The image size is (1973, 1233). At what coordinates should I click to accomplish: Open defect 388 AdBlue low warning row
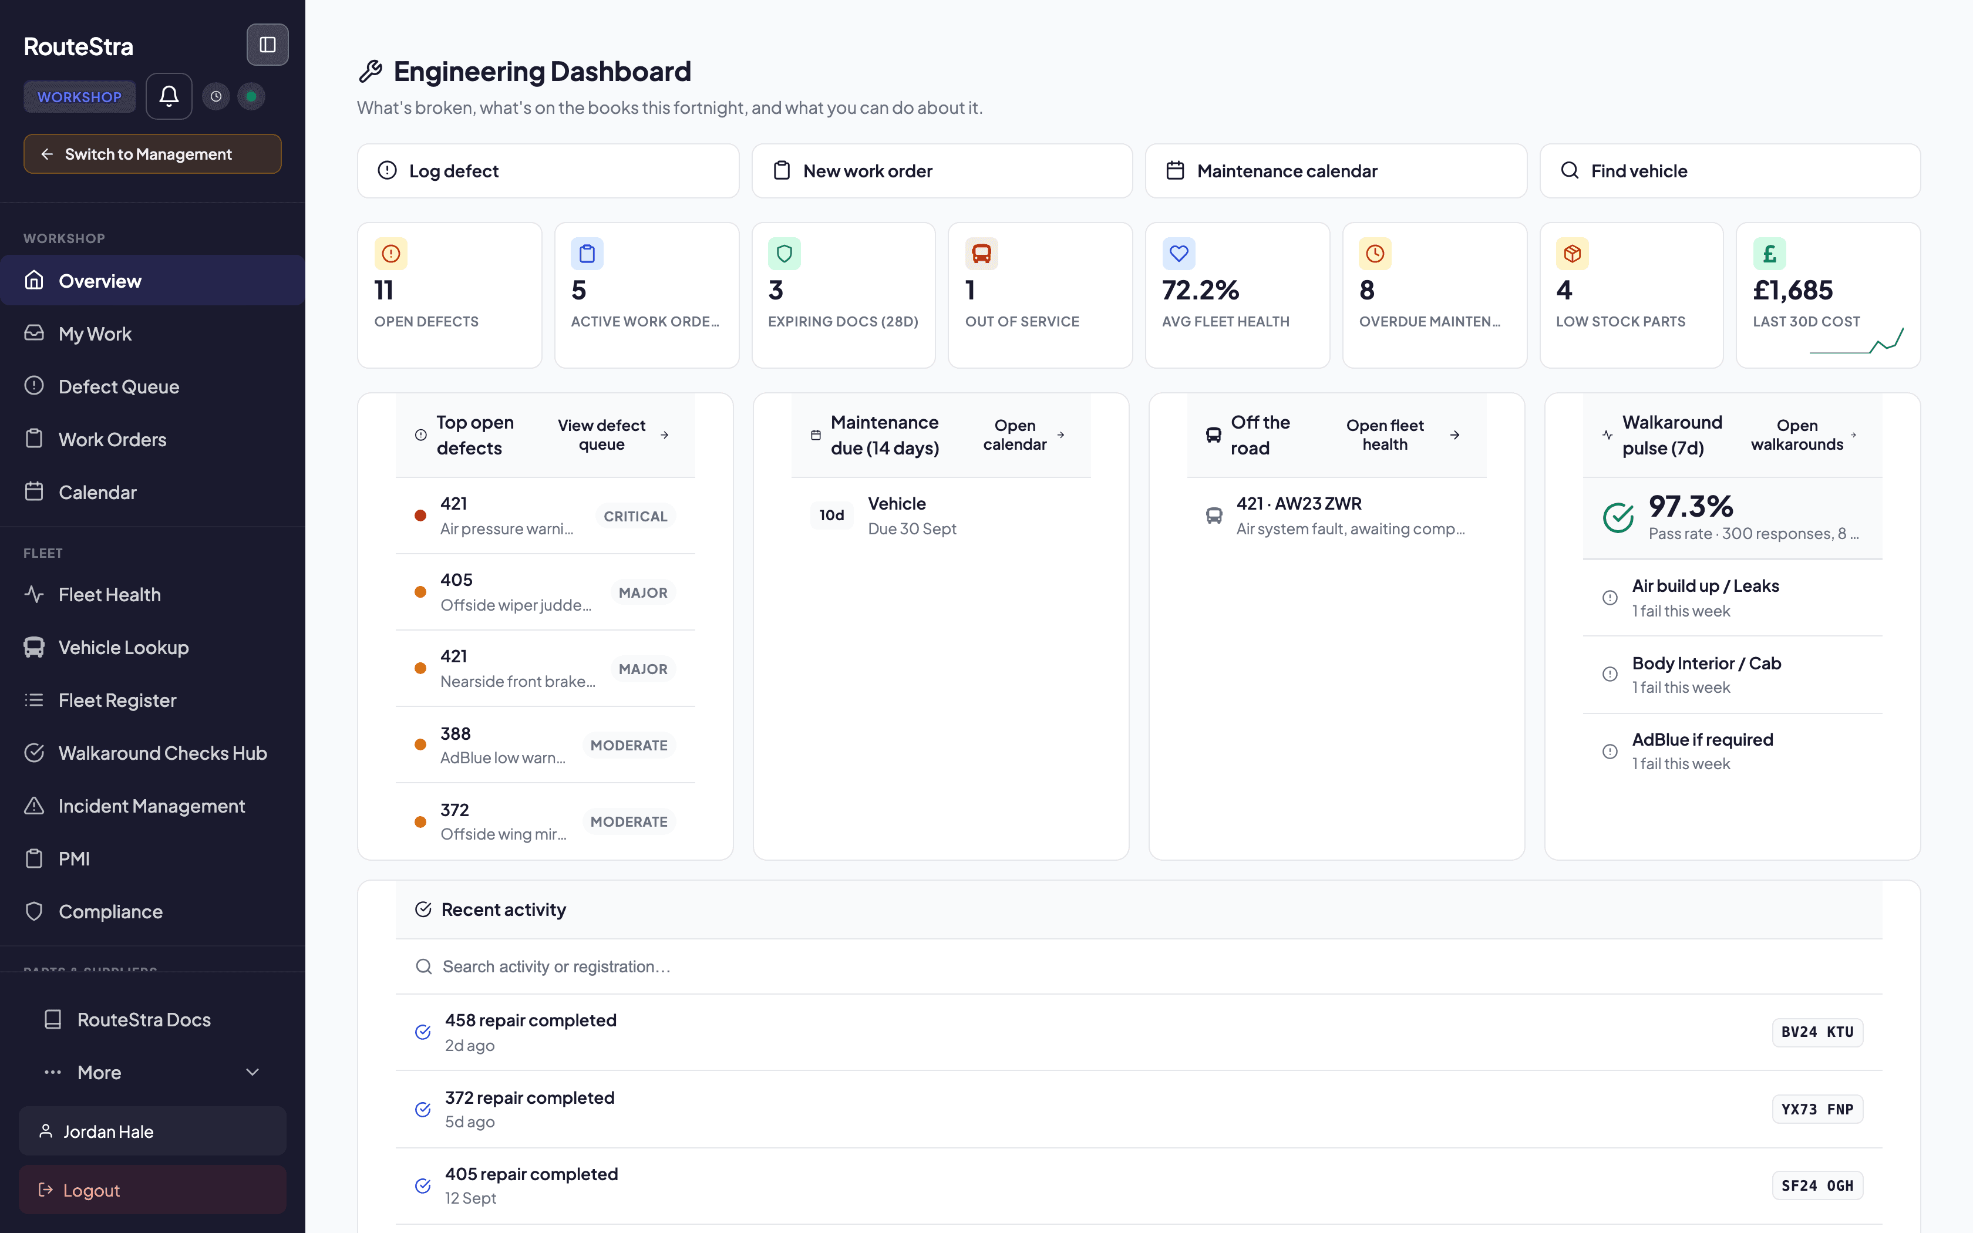click(546, 745)
